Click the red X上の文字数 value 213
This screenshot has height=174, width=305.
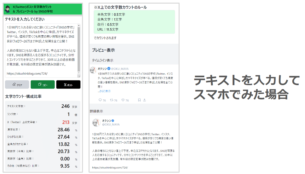coord(66,122)
